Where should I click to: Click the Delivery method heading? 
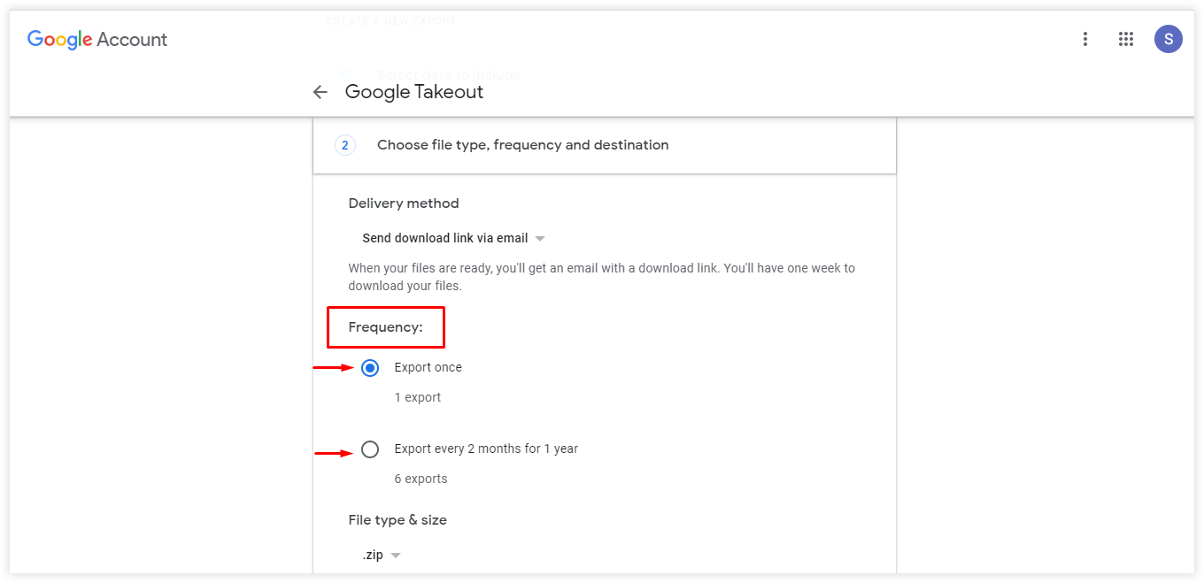click(x=404, y=203)
